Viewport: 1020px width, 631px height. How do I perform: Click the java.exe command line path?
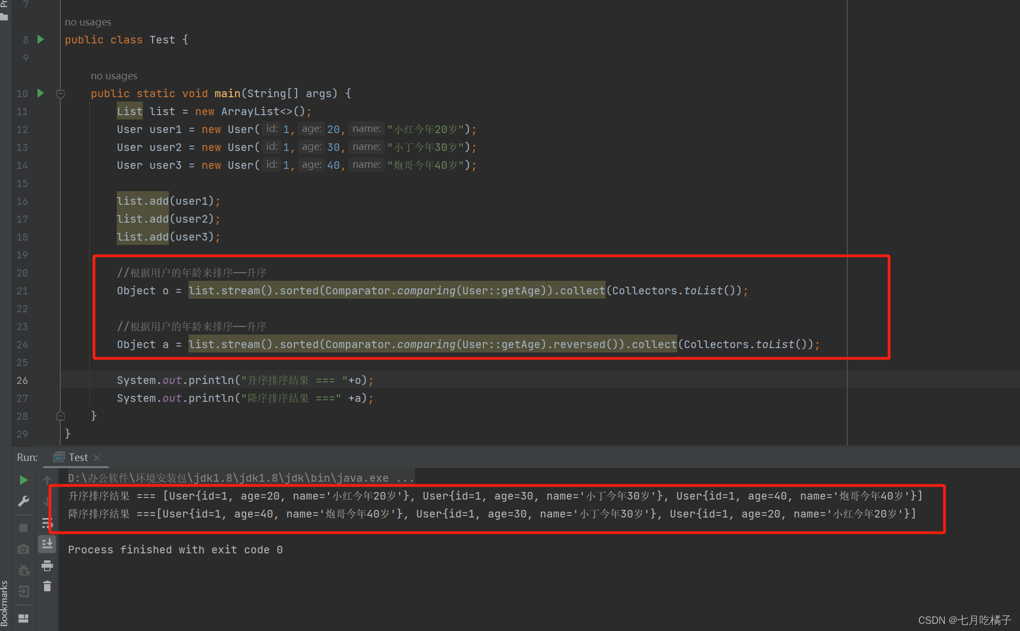point(241,478)
